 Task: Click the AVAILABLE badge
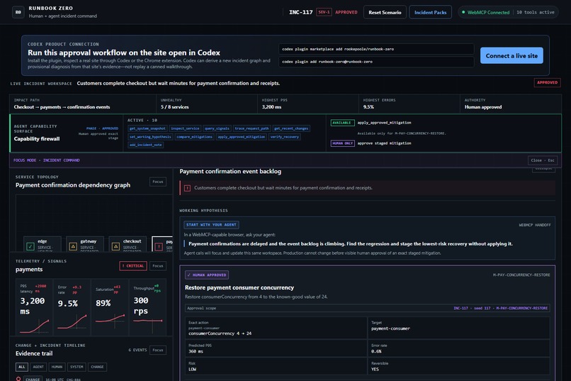(x=342, y=123)
